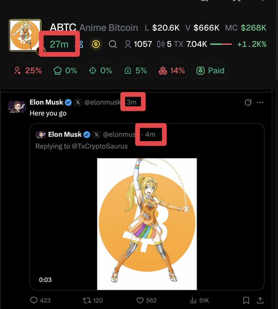
Task: Open the tweet's three-dot more menu
Action: 260,103
